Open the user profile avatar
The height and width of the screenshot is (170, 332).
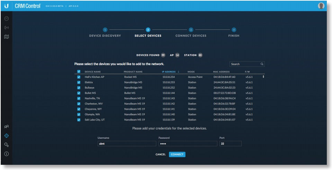click(x=321, y=6)
